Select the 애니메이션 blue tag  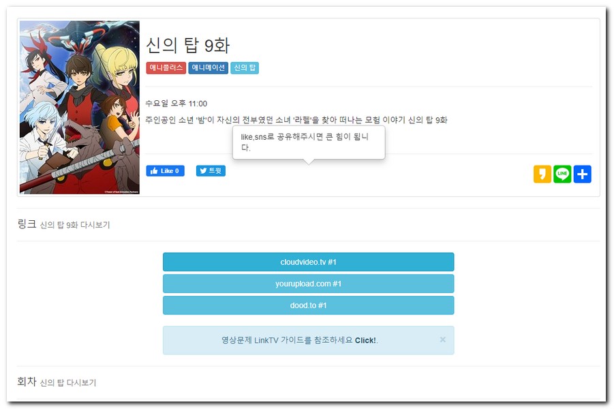pyautogui.click(x=209, y=67)
